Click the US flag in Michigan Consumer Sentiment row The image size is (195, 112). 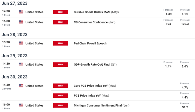pyautogui.click(x=21, y=105)
